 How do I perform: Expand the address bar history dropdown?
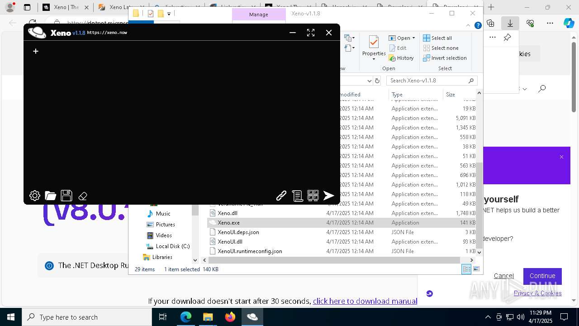pyautogui.click(x=369, y=81)
